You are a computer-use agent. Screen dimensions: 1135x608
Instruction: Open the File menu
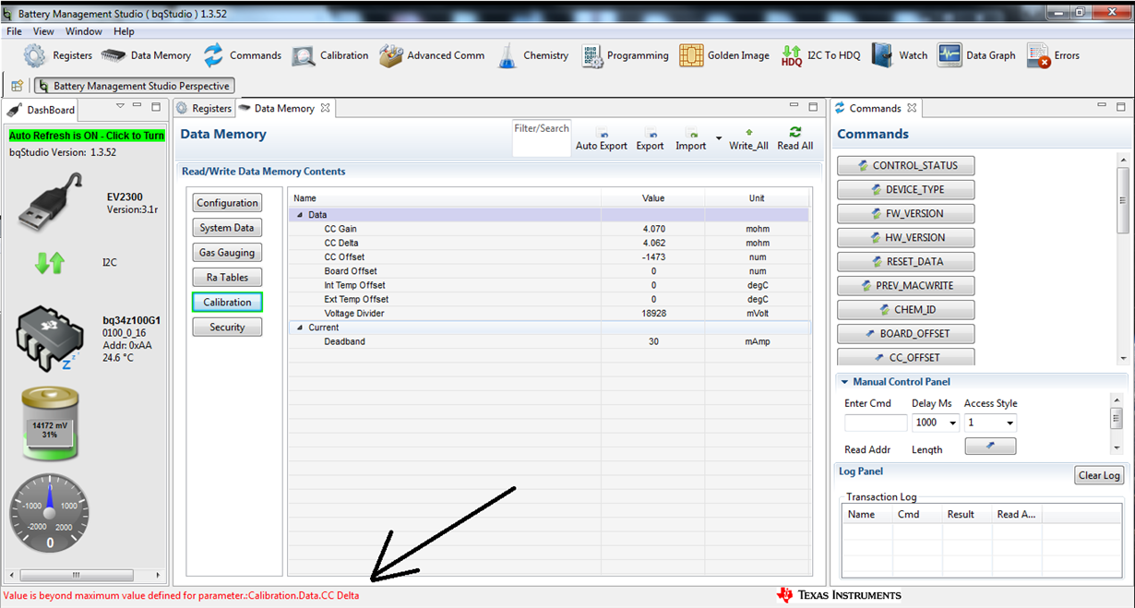[x=14, y=31]
